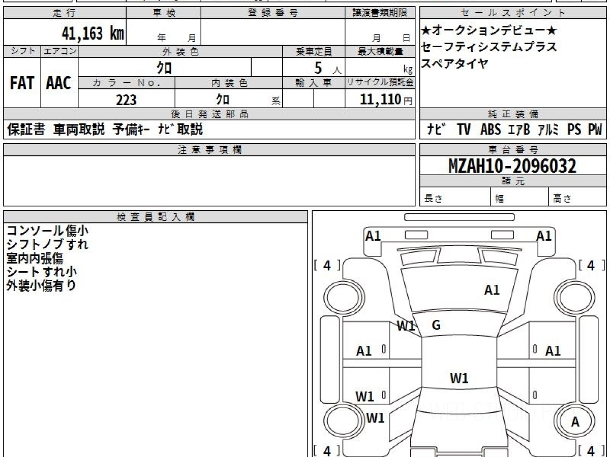
Task: Click the 後日発送部品 header
Action: point(209,114)
